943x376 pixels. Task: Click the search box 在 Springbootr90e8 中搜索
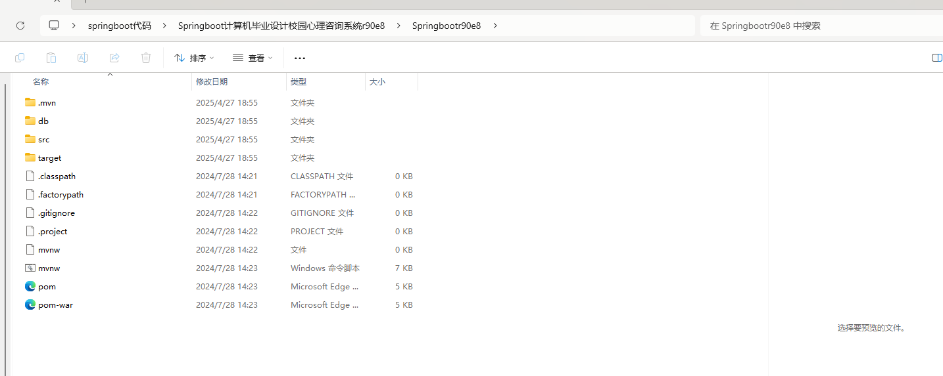coord(821,26)
